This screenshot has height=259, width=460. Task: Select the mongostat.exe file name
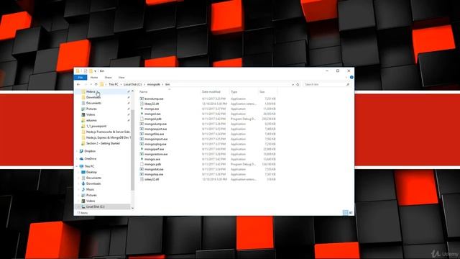(x=154, y=169)
